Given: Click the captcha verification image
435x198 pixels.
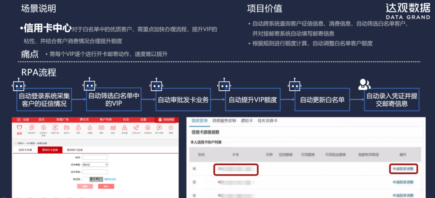Looking at the screenshot, I should (97, 179).
